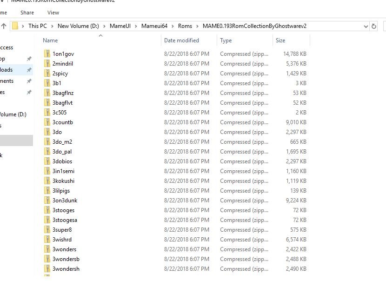Viewport: 386px width, 281px height.
Task: Click the 2mindril zip archive icon
Action: pos(47,64)
